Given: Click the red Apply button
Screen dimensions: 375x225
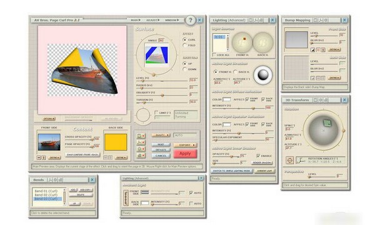Looking at the screenshot, I should [x=185, y=154].
